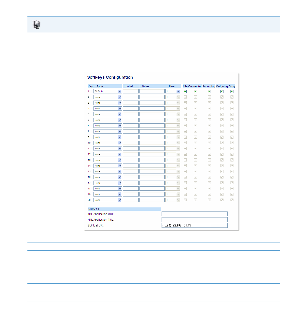
Task: Toggle the Idle checkbox for key 1
Action: [x=185, y=91]
